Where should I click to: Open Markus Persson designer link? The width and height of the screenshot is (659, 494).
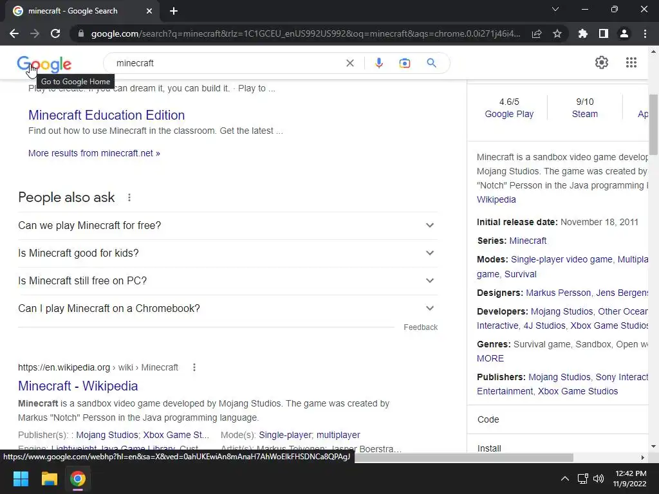click(558, 293)
